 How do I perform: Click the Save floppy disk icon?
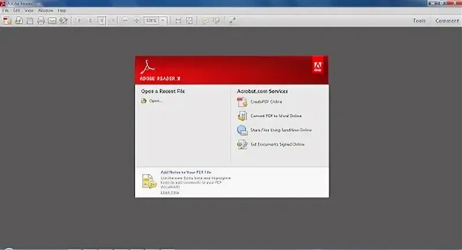pyautogui.click(x=30, y=21)
